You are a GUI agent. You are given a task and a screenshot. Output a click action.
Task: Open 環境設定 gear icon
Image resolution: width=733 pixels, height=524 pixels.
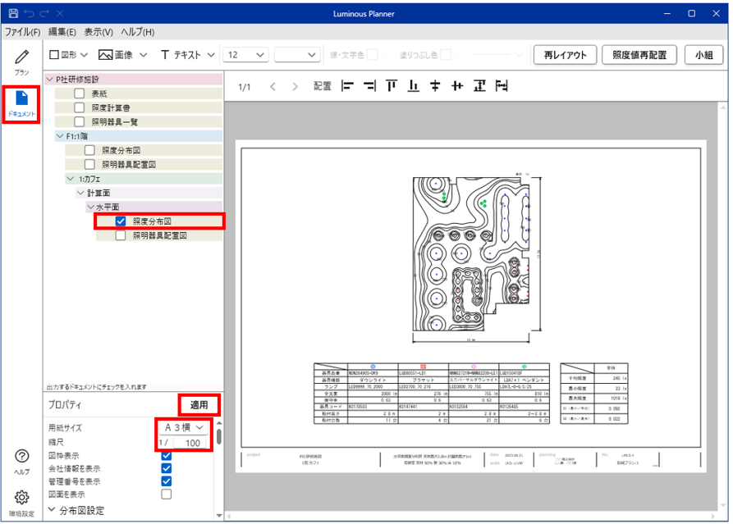pyautogui.click(x=21, y=500)
